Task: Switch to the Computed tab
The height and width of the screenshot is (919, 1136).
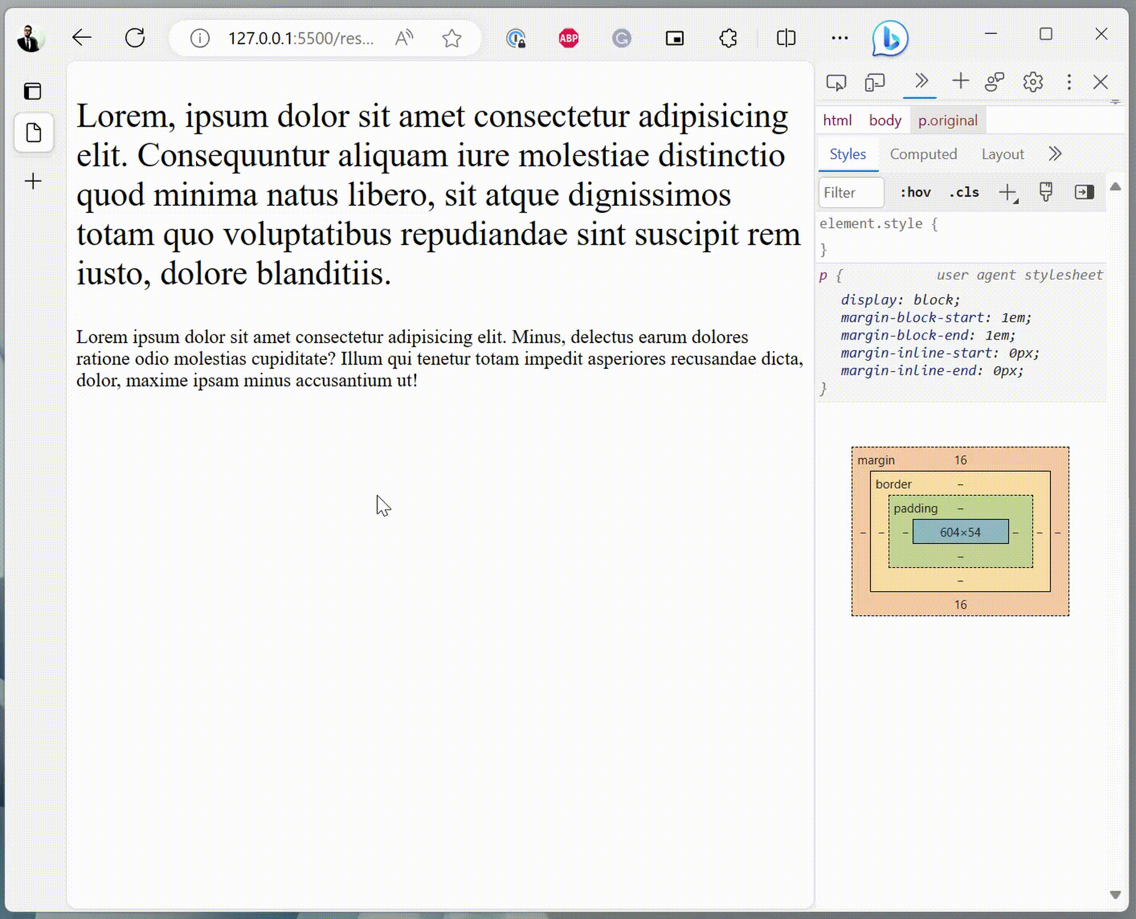Action: pos(924,154)
